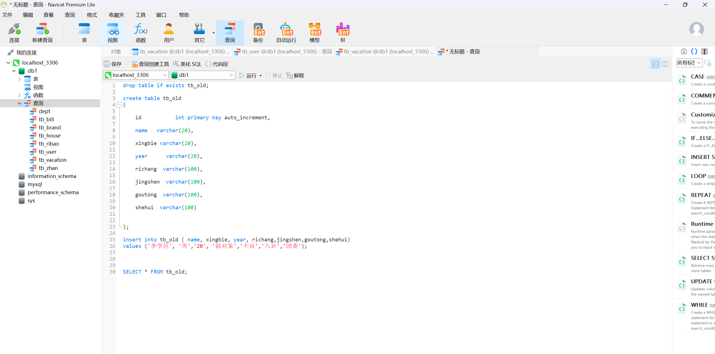Select the 函数 function toolbar icon
Viewport: 715px width, 354px height.
click(141, 33)
